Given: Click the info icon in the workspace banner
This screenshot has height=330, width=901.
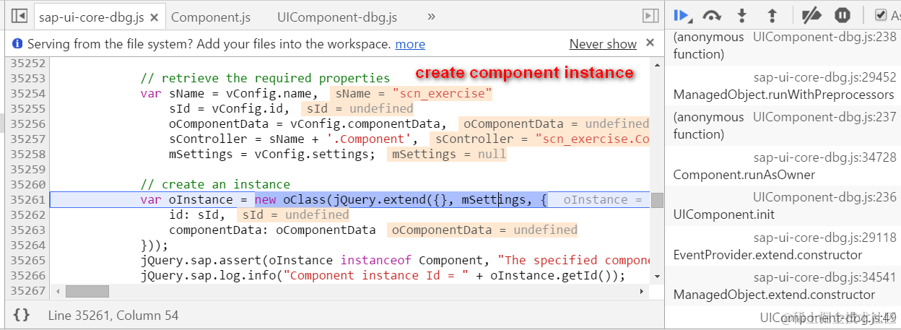Looking at the screenshot, I should pyautogui.click(x=17, y=44).
